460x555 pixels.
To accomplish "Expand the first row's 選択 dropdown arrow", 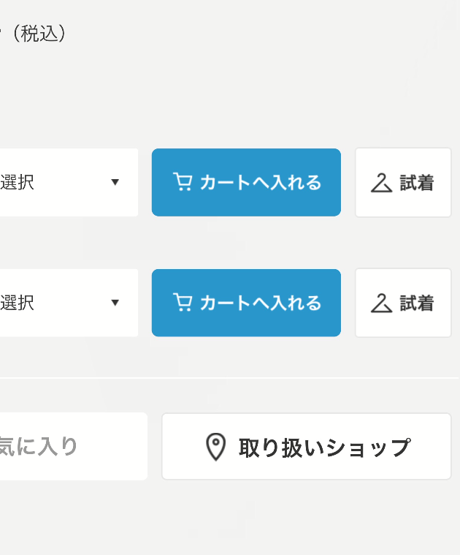I will tap(115, 182).
